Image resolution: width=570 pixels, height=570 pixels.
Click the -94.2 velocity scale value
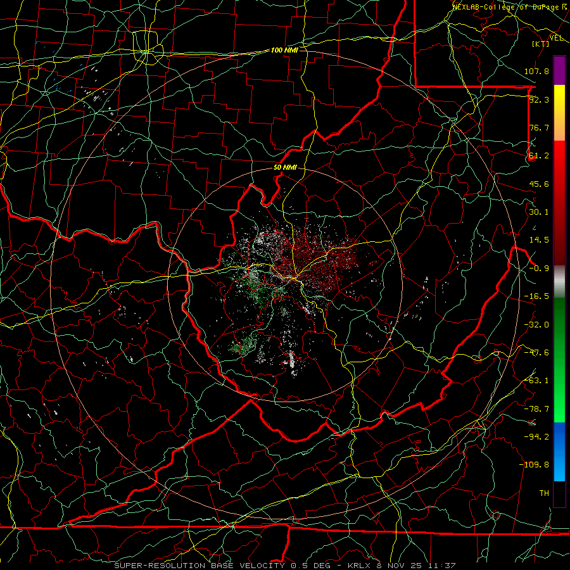tap(536, 436)
